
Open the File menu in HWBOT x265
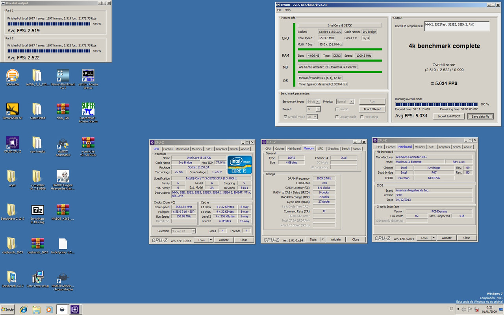tap(280, 10)
